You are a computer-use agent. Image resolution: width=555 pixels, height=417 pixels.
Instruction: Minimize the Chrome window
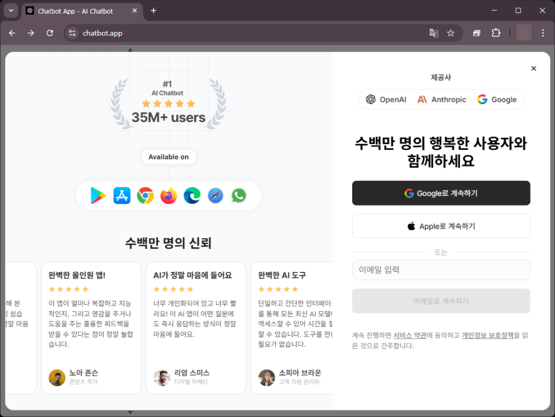click(494, 11)
